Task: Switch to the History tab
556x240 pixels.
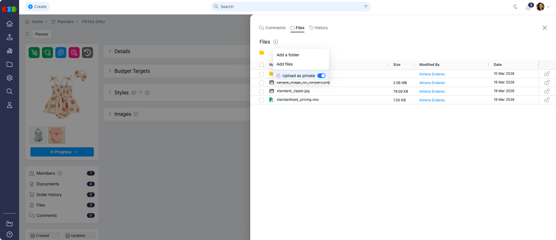Action: click(318, 28)
